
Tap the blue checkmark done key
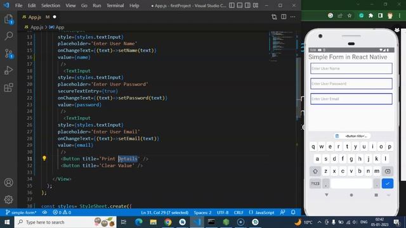[x=388, y=184]
